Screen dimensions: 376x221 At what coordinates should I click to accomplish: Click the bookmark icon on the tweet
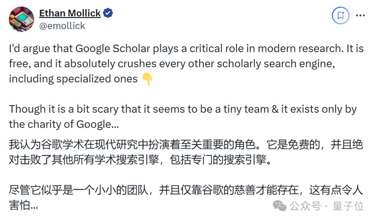click(340, 15)
